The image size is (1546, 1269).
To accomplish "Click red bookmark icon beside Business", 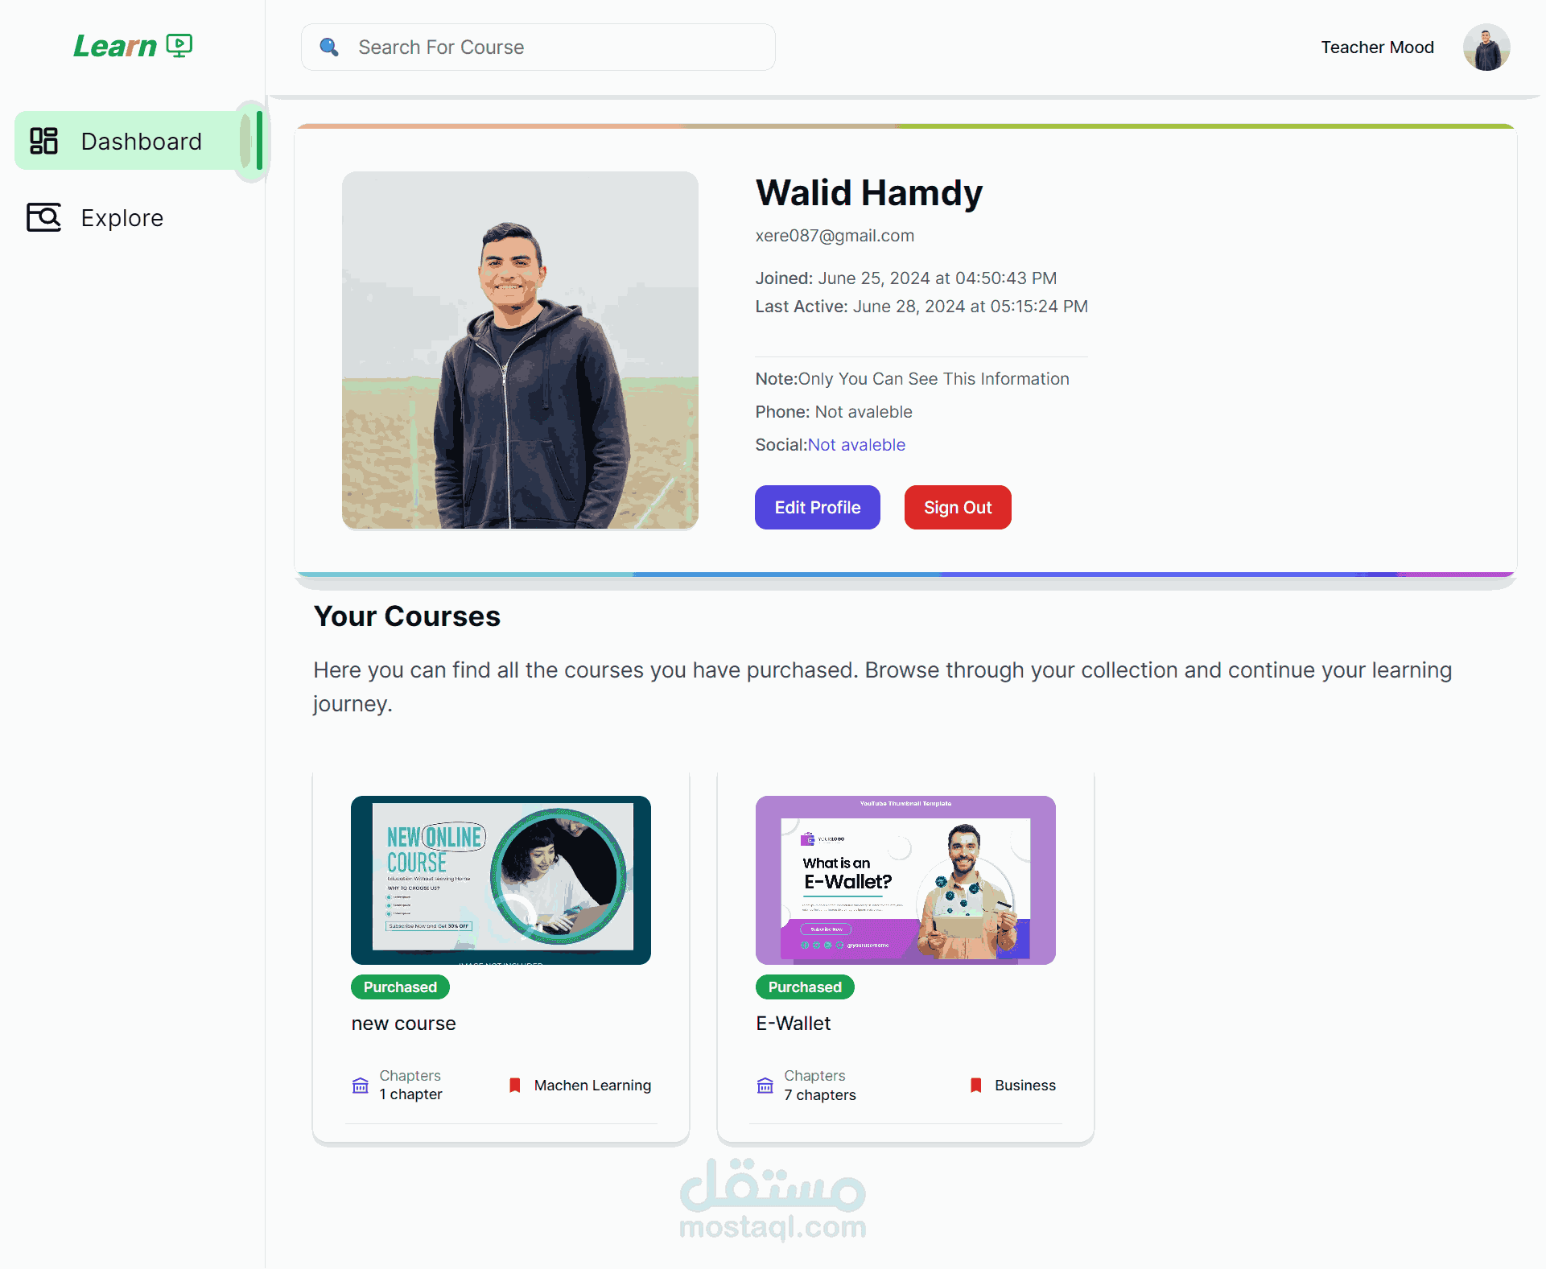I will 976,1085.
